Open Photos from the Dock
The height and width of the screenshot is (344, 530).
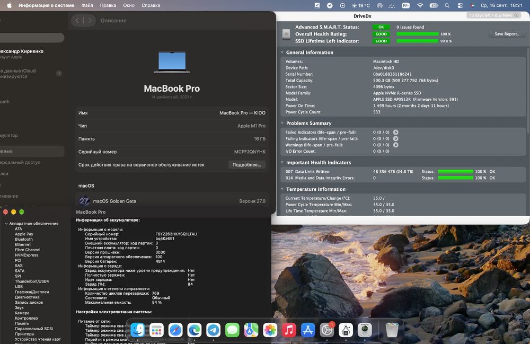pyautogui.click(x=270, y=330)
